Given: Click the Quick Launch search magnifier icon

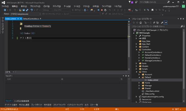Looking at the screenshot, I should [x=168, y=2].
